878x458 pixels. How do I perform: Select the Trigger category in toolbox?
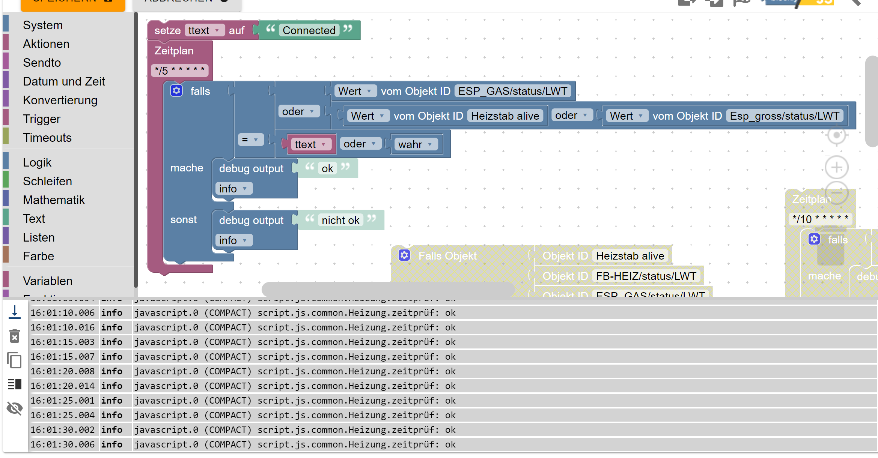tap(41, 119)
